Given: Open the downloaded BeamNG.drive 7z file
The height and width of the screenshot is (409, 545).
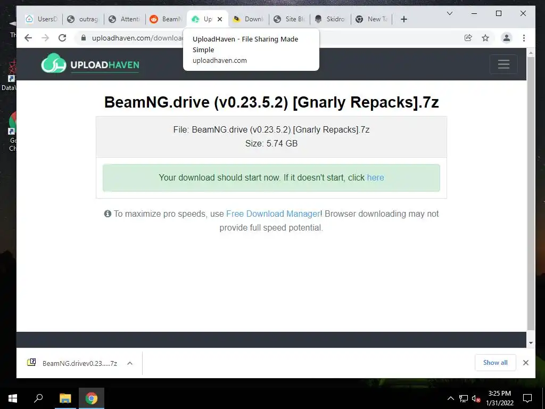Looking at the screenshot, I should point(73,363).
